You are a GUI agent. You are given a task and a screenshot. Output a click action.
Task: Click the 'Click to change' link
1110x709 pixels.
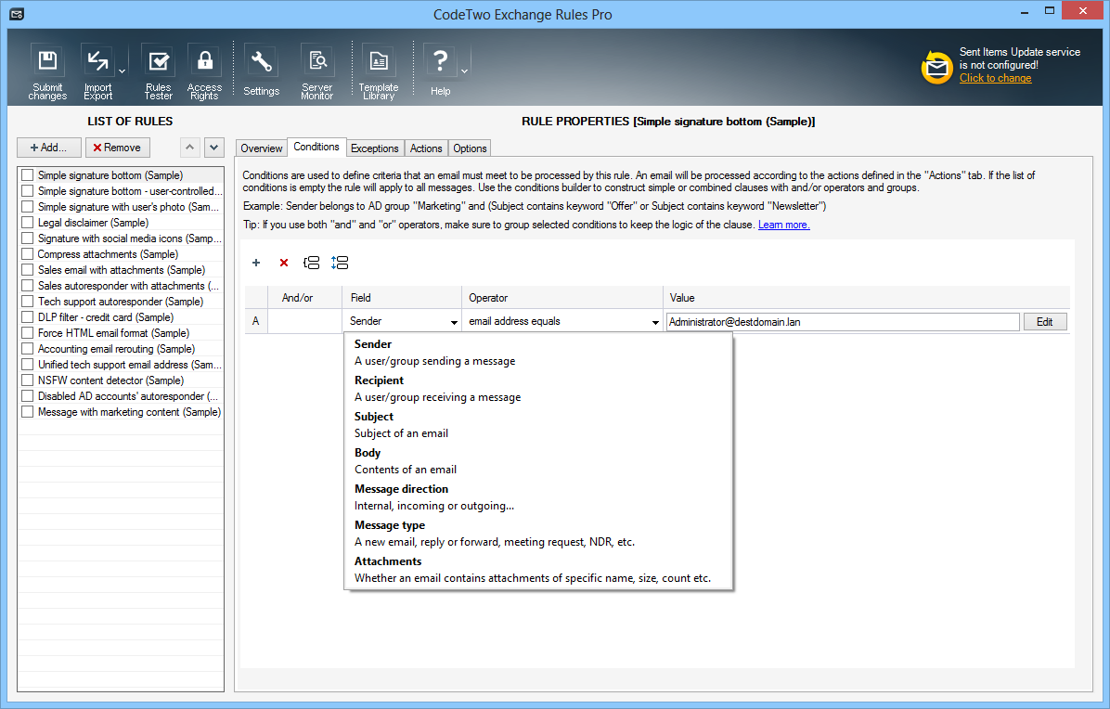pyautogui.click(x=995, y=78)
